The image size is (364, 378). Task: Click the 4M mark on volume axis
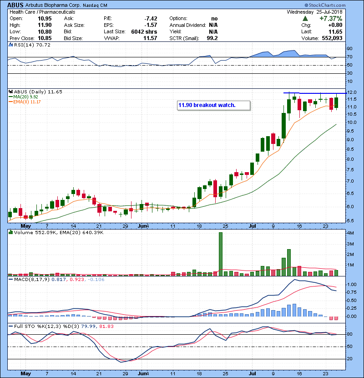pyautogui.click(x=350, y=233)
